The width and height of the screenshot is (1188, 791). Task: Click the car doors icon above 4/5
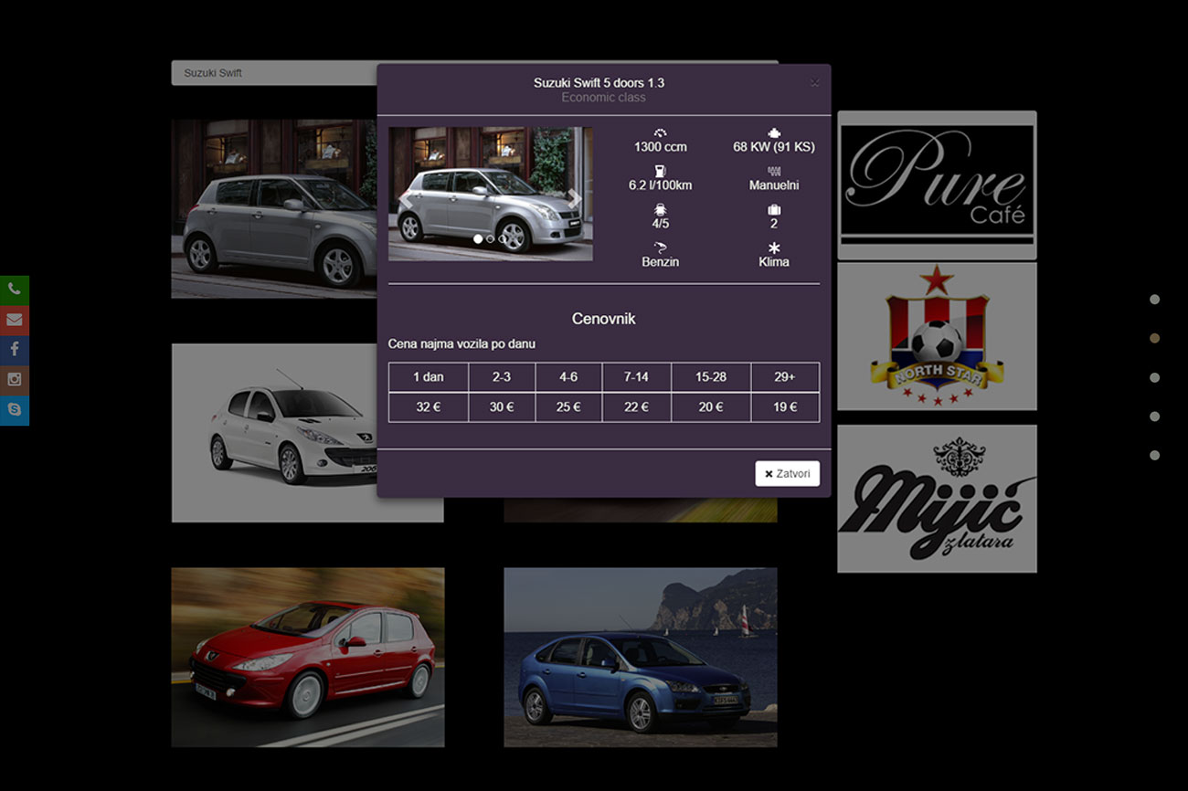coord(660,209)
